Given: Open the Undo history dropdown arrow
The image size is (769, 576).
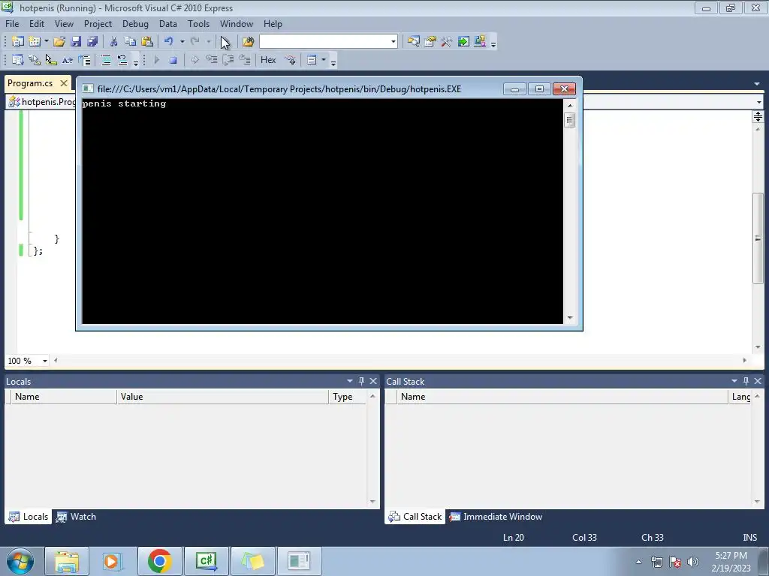Looking at the screenshot, I should tap(182, 42).
